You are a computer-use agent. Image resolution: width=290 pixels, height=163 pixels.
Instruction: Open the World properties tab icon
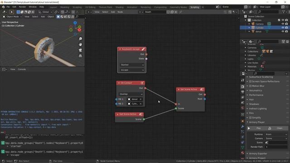coord(243,108)
